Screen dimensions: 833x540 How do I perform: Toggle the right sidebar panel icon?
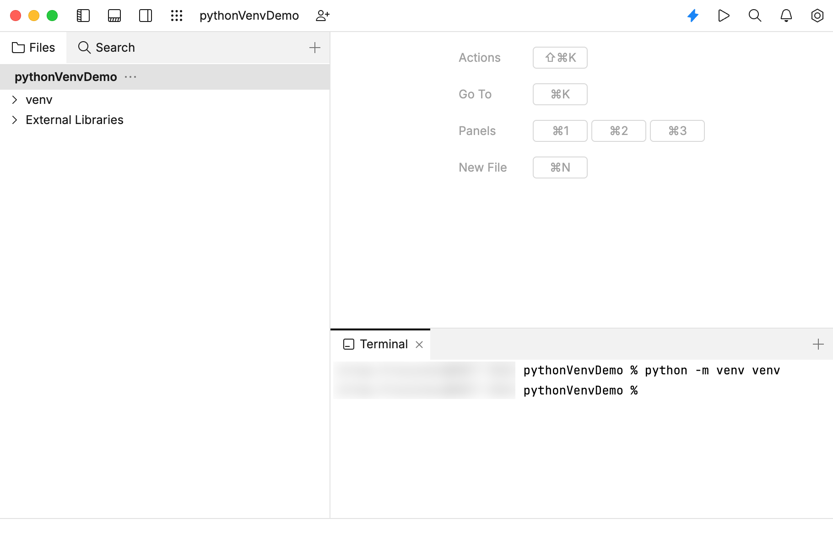[146, 16]
